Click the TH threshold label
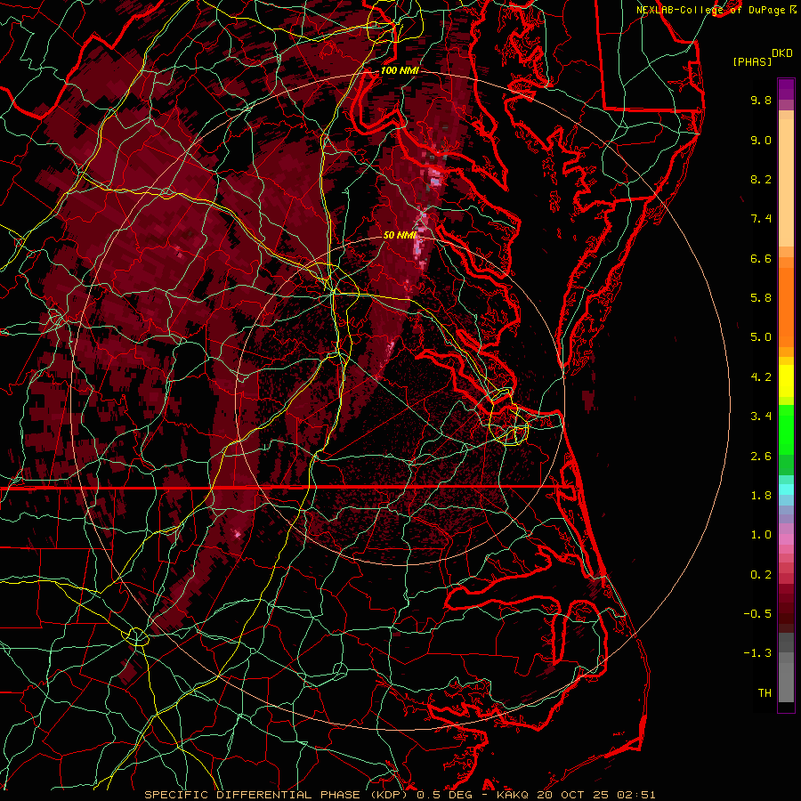Image resolution: width=801 pixels, height=801 pixels. coord(765,693)
